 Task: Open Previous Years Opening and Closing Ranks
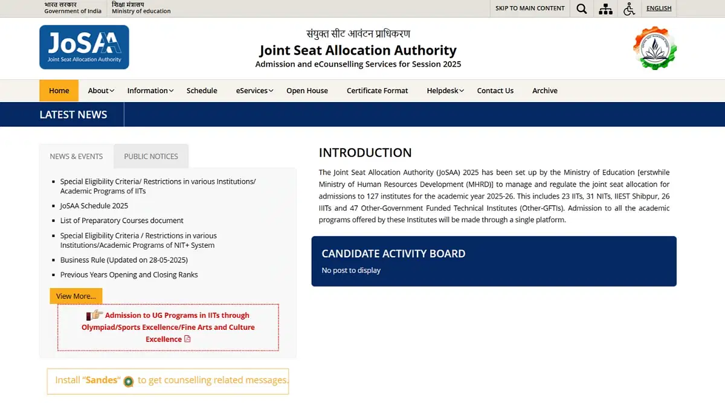coord(129,275)
